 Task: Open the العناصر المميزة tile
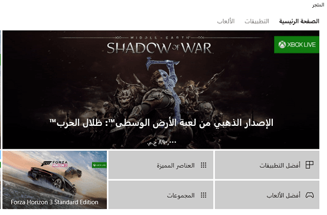[x=160, y=165]
